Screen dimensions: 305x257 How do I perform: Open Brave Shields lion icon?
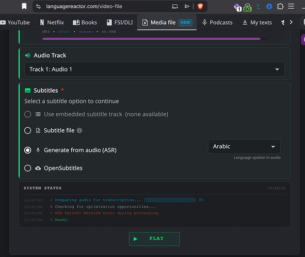200,6
